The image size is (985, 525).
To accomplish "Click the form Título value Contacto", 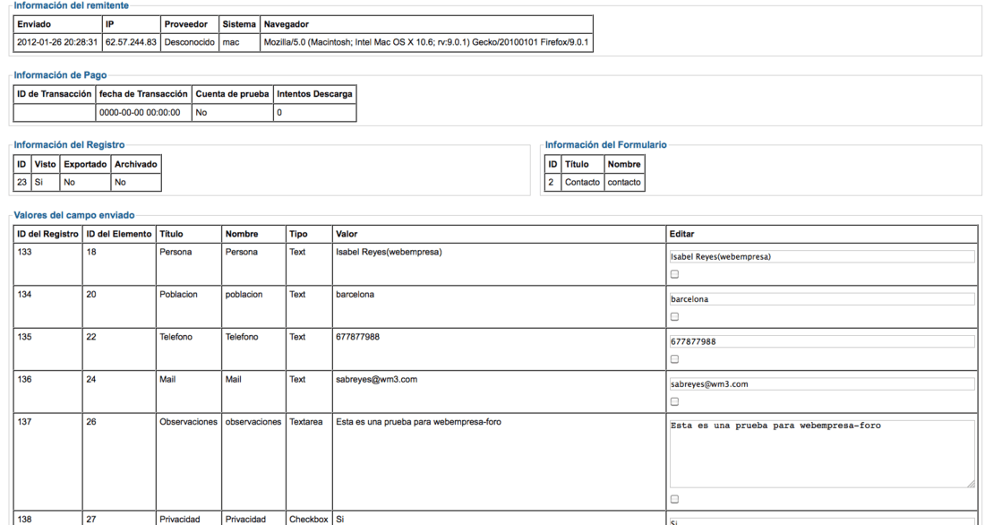I will coord(582,183).
